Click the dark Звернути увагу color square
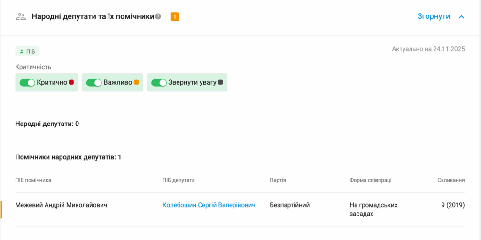 tap(221, 82)
